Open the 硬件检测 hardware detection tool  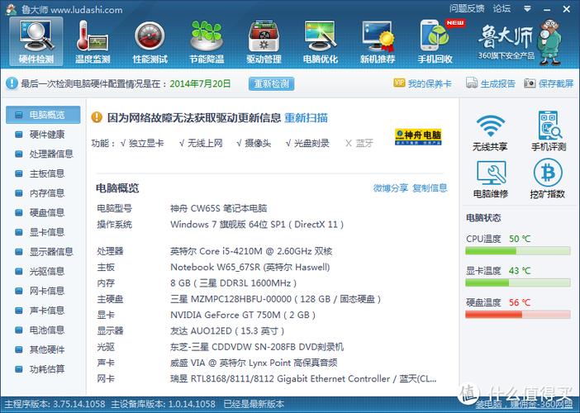click(x=36, y=42)
